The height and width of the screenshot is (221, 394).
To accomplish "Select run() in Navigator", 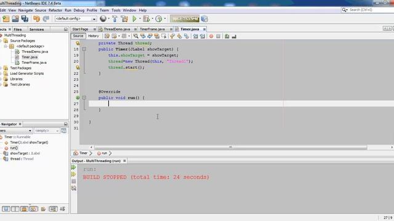I will [14, 148].
